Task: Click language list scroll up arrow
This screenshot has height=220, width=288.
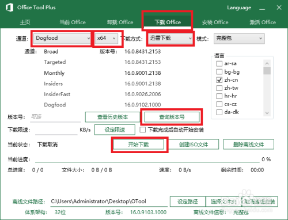Action: (x=267, y=63)
